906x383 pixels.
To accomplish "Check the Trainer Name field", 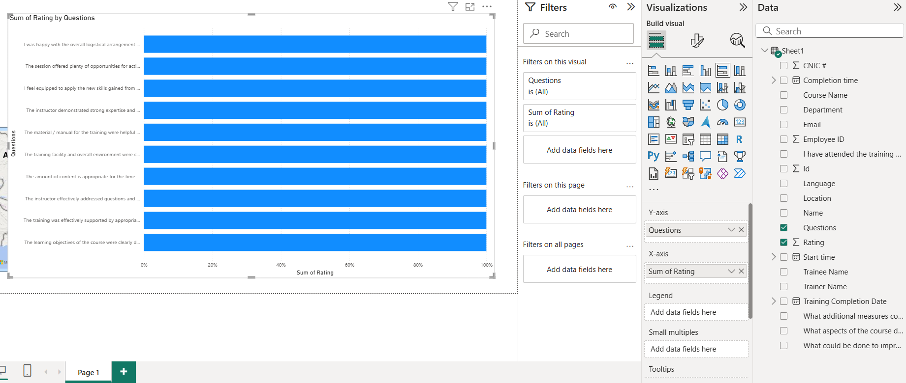I will (x=784, y=287).
